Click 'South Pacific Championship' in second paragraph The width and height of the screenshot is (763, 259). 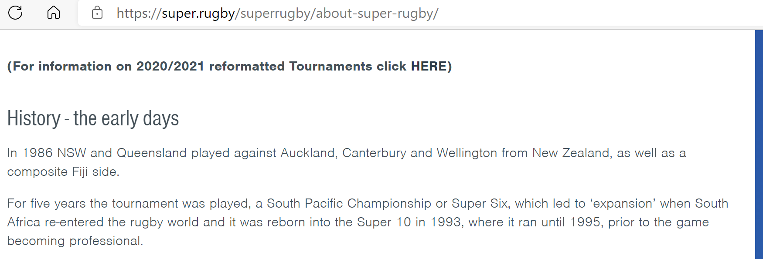click(349, 204)
